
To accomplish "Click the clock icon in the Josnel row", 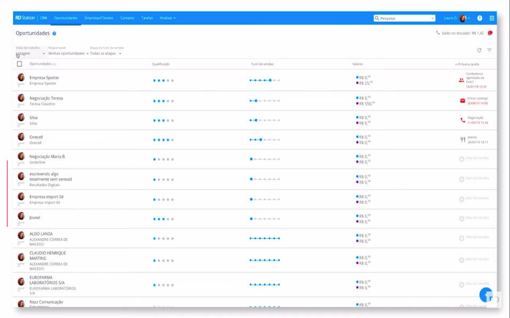I will tap(462, 219).
